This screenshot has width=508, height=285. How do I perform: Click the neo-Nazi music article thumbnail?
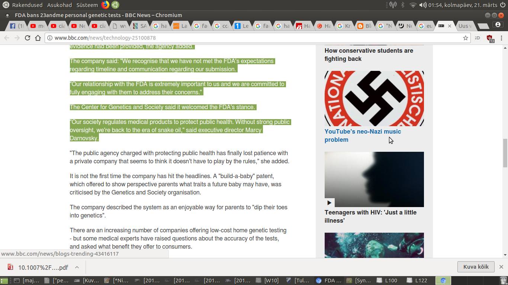tap(374, 98)
